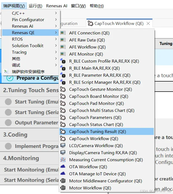Screen dimensions: 173x194
Task: Open the 瑞萨视图(V) menu
Action: click(14, 6)
